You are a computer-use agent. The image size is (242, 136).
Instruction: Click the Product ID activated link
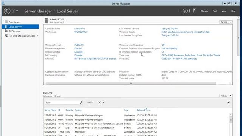[x=179, y=59]
